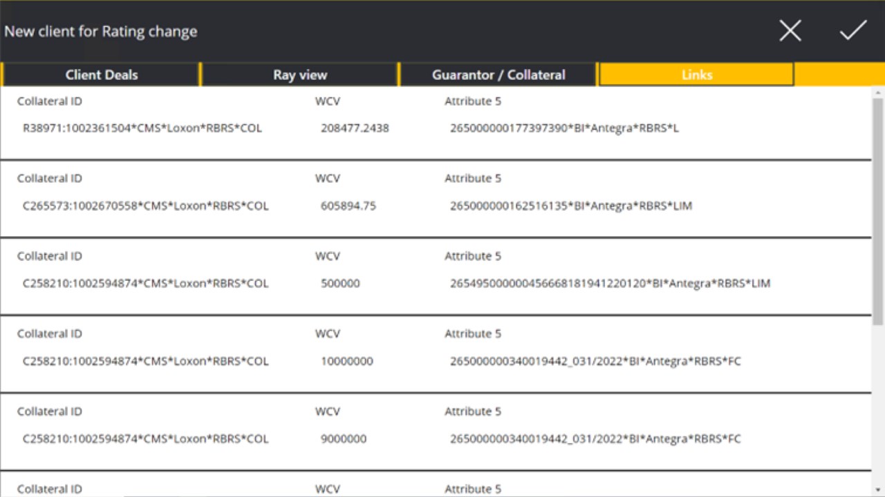Click WCV value 500000

coord(340,283)
